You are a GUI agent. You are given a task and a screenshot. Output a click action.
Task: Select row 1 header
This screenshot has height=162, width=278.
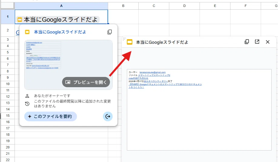[8, 17]
